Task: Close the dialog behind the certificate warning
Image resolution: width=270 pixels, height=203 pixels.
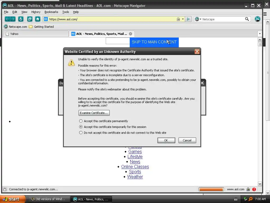Action: 202,83
